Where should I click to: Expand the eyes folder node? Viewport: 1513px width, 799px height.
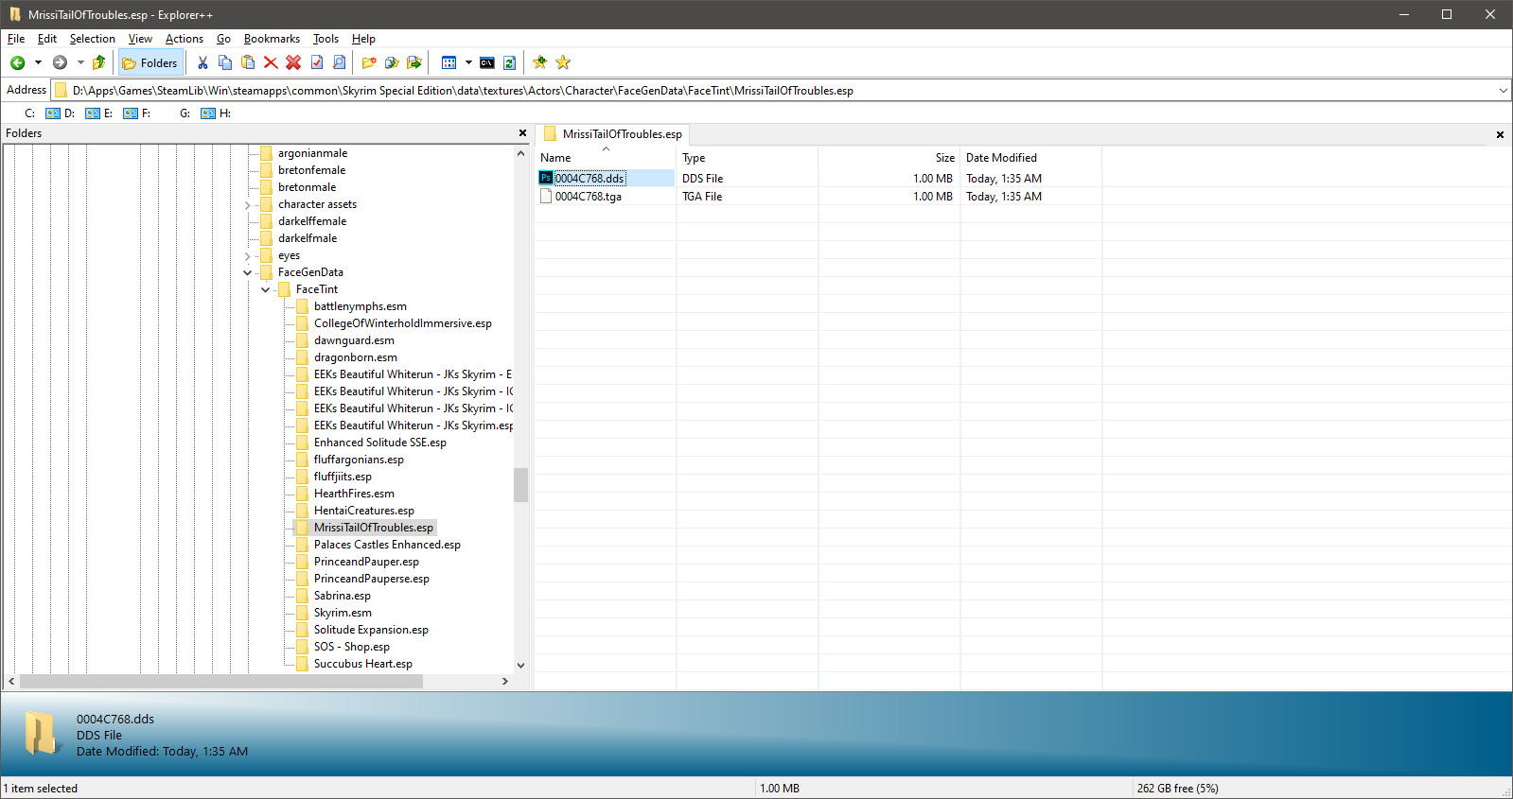click(248, 256)
